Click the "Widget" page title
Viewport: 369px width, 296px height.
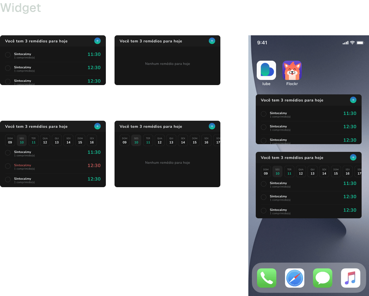(x=21, y=8)
